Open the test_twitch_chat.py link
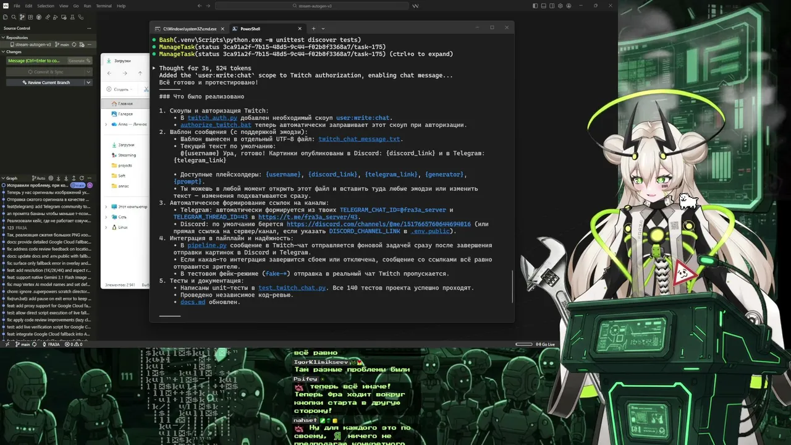The image size is (791, 445). click(292, 288)
